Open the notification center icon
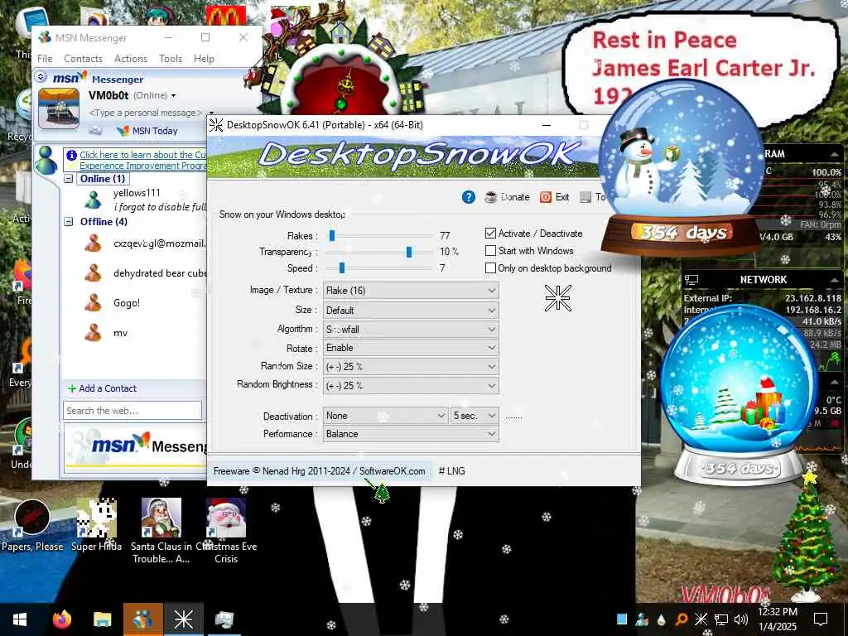Screen dimensions: 848x636 pos(821,619)
